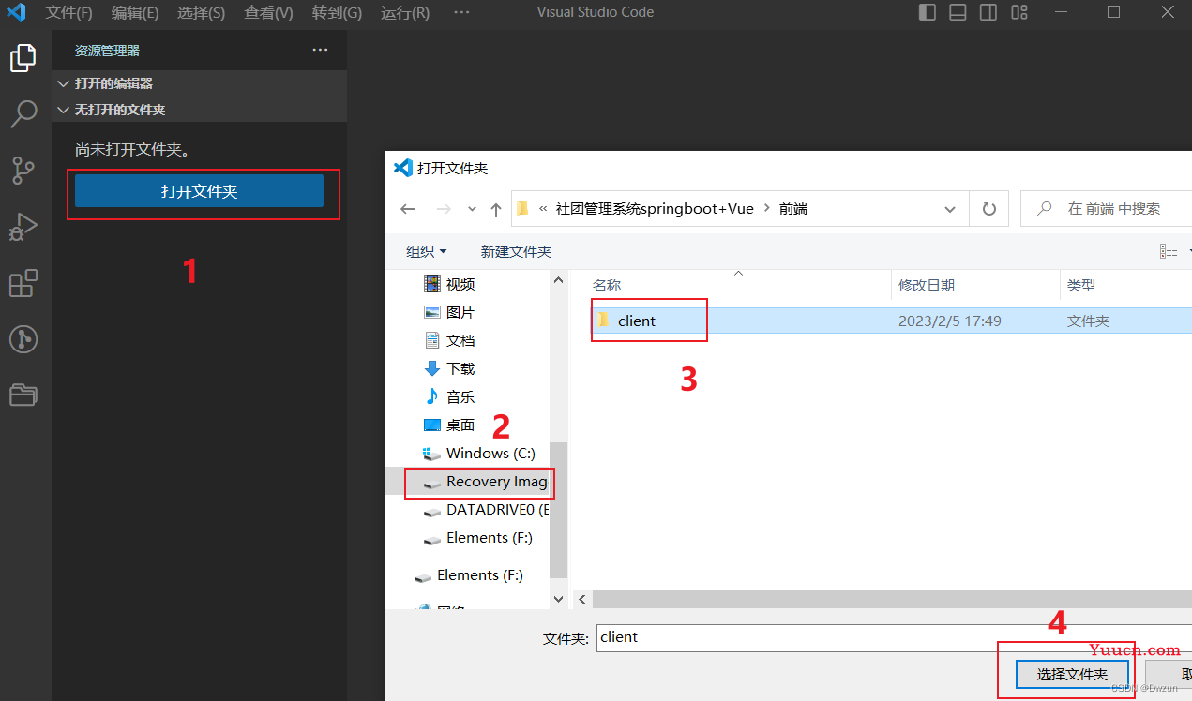This screenshot has width=1192, height=701.
Task: Click the 选择文件夹 button
Action: [1072, 674]
